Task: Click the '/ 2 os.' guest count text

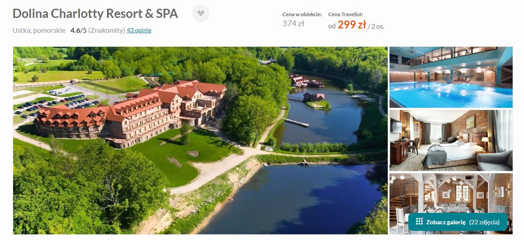Action: pos(376,26)
